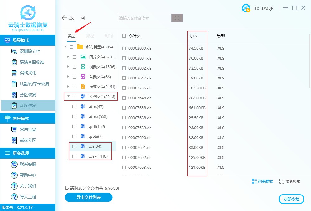Check the 文档文件 checkbox
Viewport: 311px width, 211px height.
click(75, 97)
